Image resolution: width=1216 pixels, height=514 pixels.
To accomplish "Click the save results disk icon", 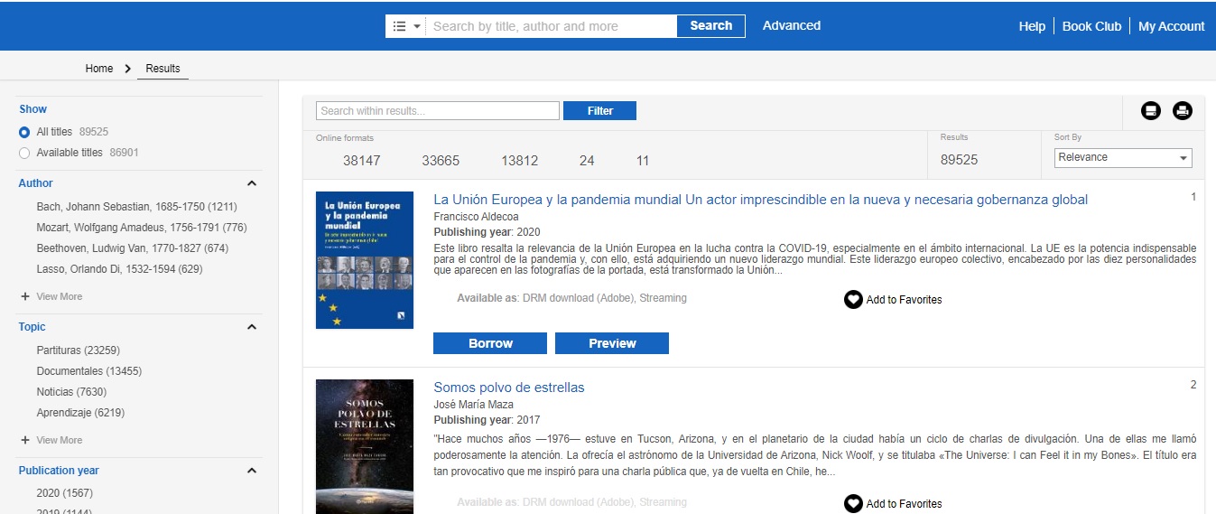I will click(x=1150, y=111).
